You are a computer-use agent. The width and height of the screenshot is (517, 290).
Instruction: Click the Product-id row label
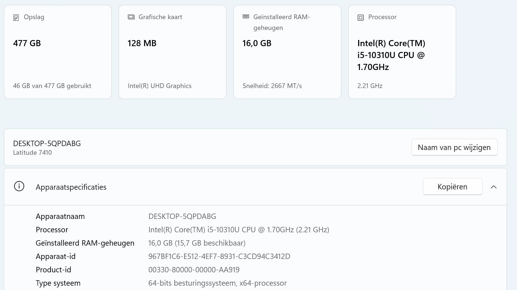point(53,270)
